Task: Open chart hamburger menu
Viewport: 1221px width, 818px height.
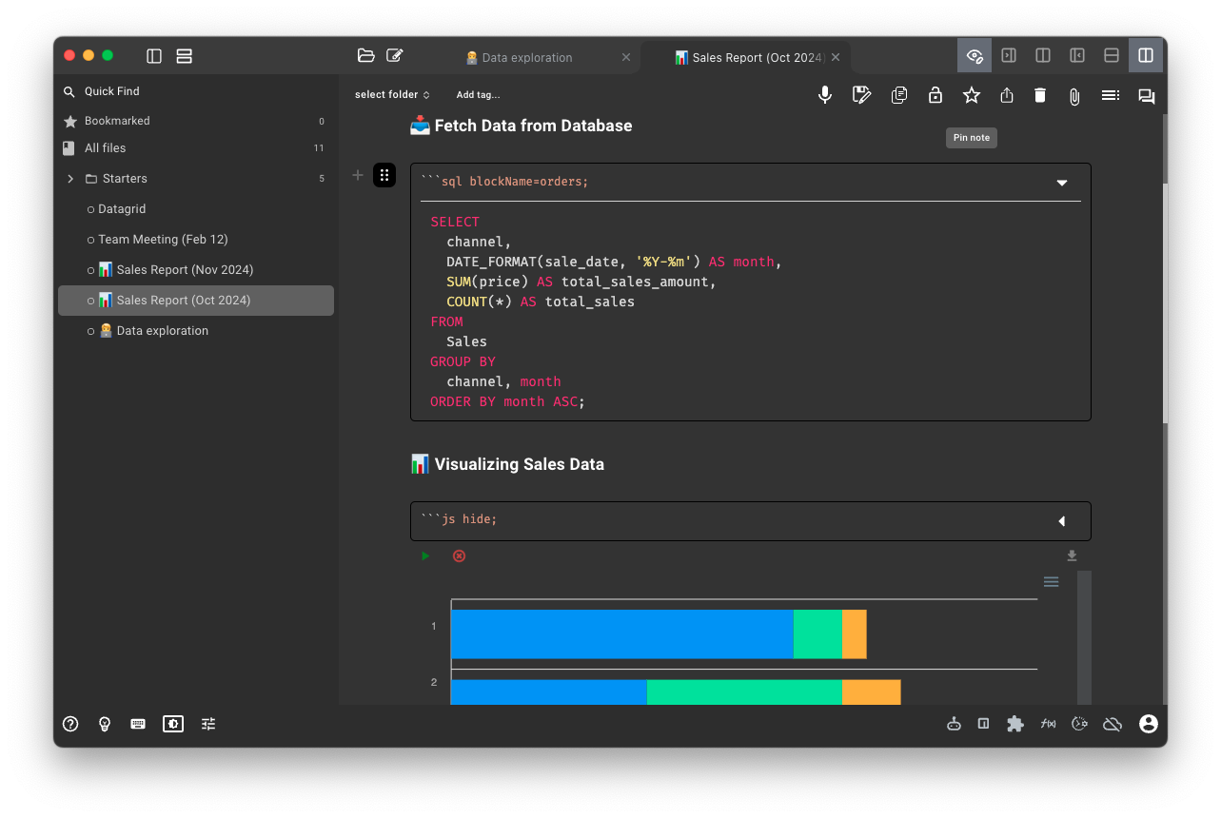Action: pos(1051,582)
